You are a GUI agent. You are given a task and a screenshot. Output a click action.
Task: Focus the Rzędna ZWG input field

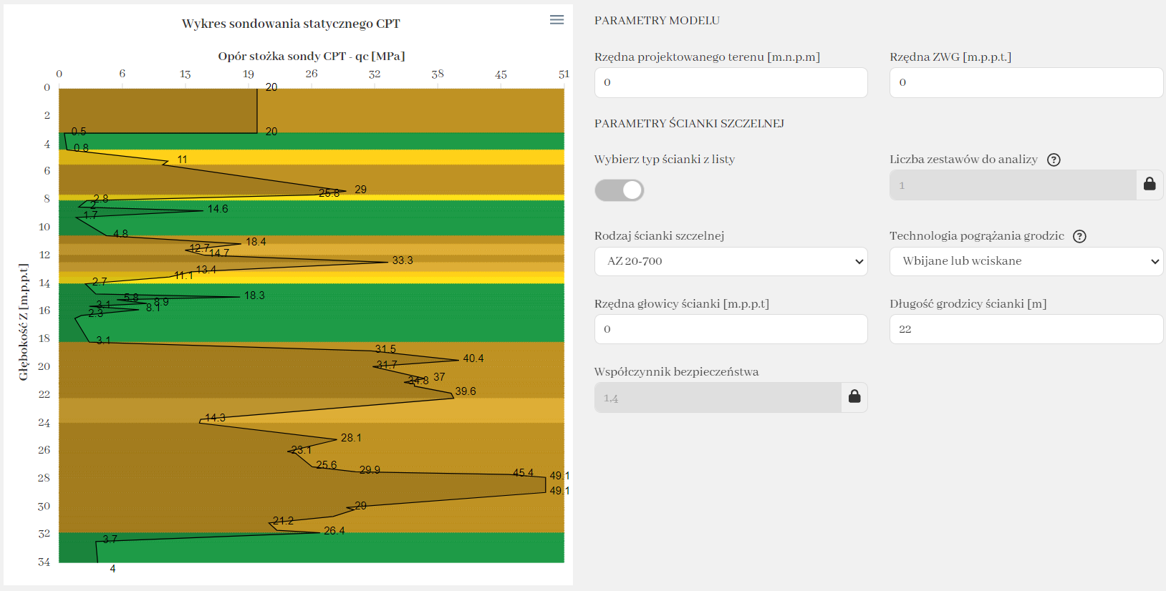(1026, 82)
